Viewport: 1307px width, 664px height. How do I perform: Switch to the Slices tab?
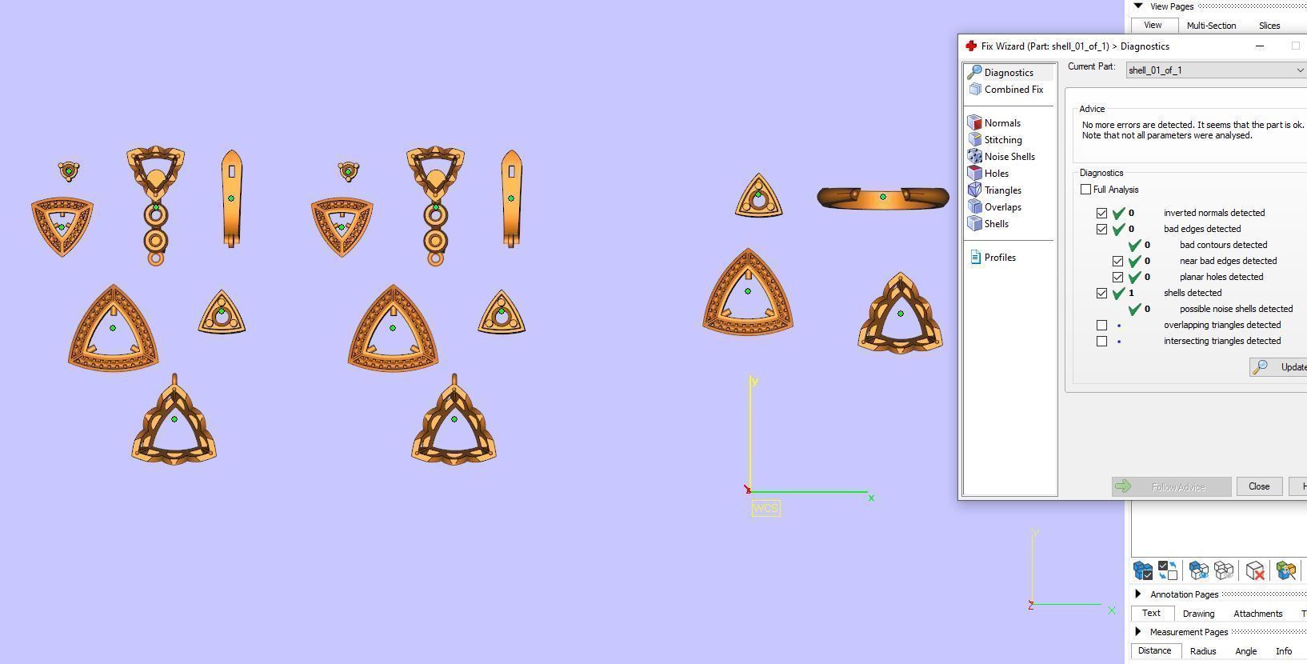[x=1269, y=26]
